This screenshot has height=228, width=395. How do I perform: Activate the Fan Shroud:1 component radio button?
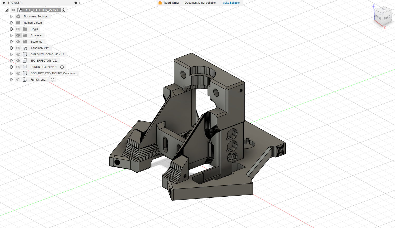(x=53, y=80)
